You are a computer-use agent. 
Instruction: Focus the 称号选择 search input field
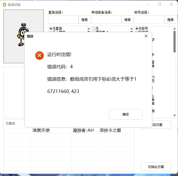pos(149,20)
